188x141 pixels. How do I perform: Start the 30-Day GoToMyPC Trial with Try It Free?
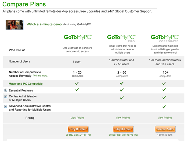pyautogui.click(x=78, y=129)
